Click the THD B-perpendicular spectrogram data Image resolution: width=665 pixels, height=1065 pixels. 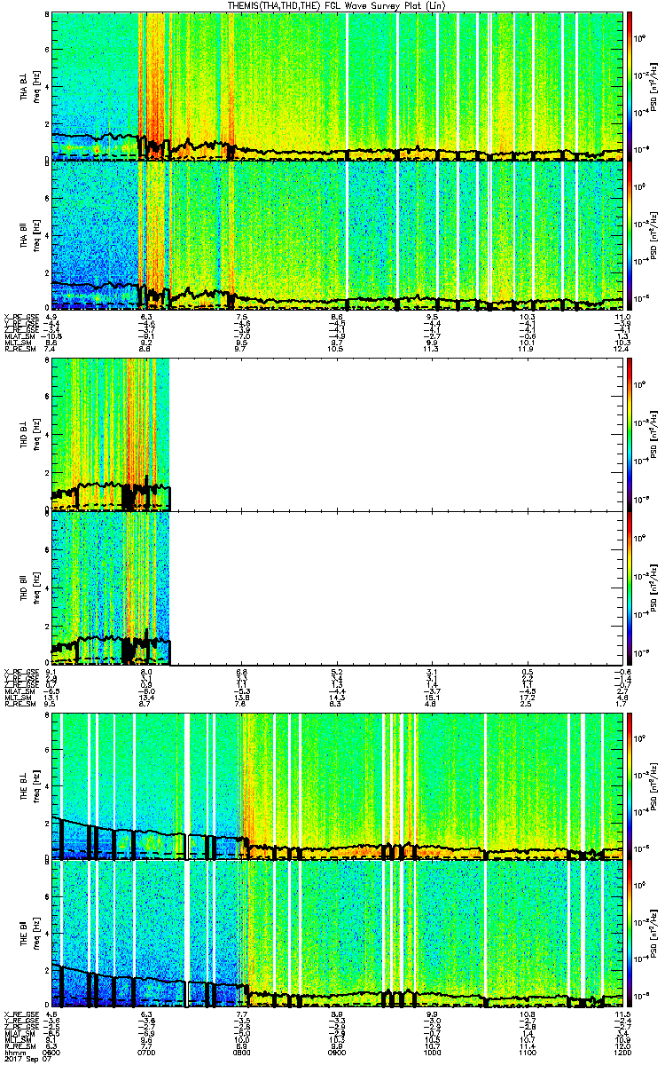pos(111,434)
